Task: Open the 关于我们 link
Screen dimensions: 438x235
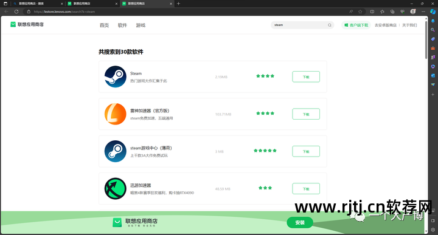Action: coord(409,25)
